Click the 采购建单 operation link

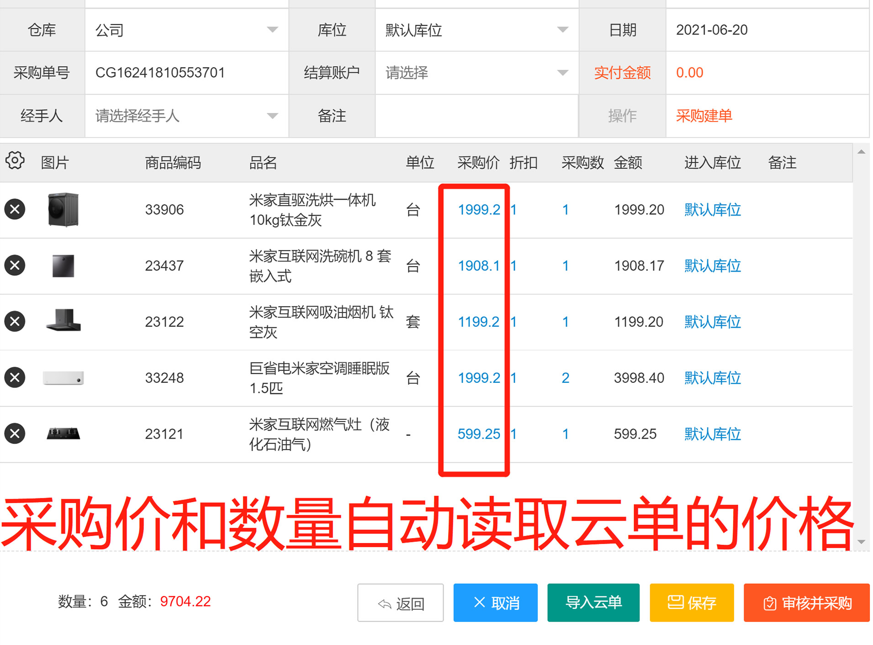pos(704,116)
